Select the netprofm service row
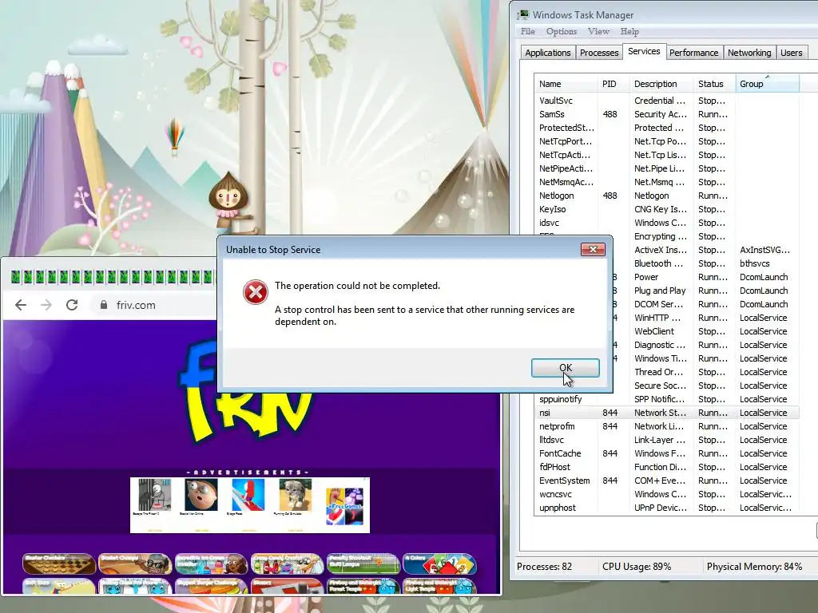This screenshot has width=818, height=613. click(668, 426)
